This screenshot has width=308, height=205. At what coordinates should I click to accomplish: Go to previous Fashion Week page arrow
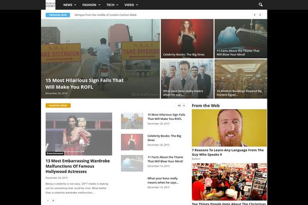[x=48, y=200]
